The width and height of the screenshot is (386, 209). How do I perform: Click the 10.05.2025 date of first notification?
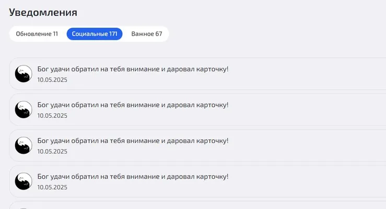[52, 80]
